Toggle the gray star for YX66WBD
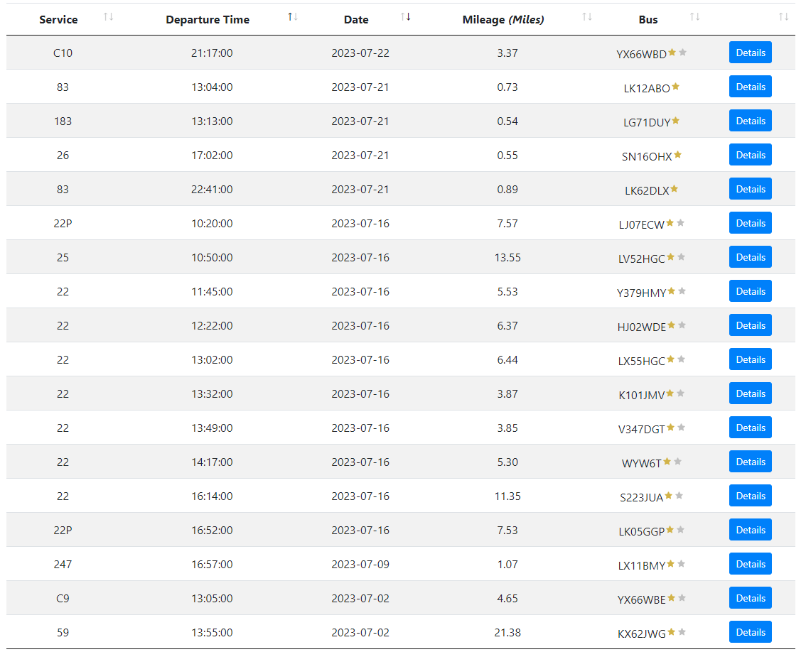806x652 pixels. (x=683, y=53)
